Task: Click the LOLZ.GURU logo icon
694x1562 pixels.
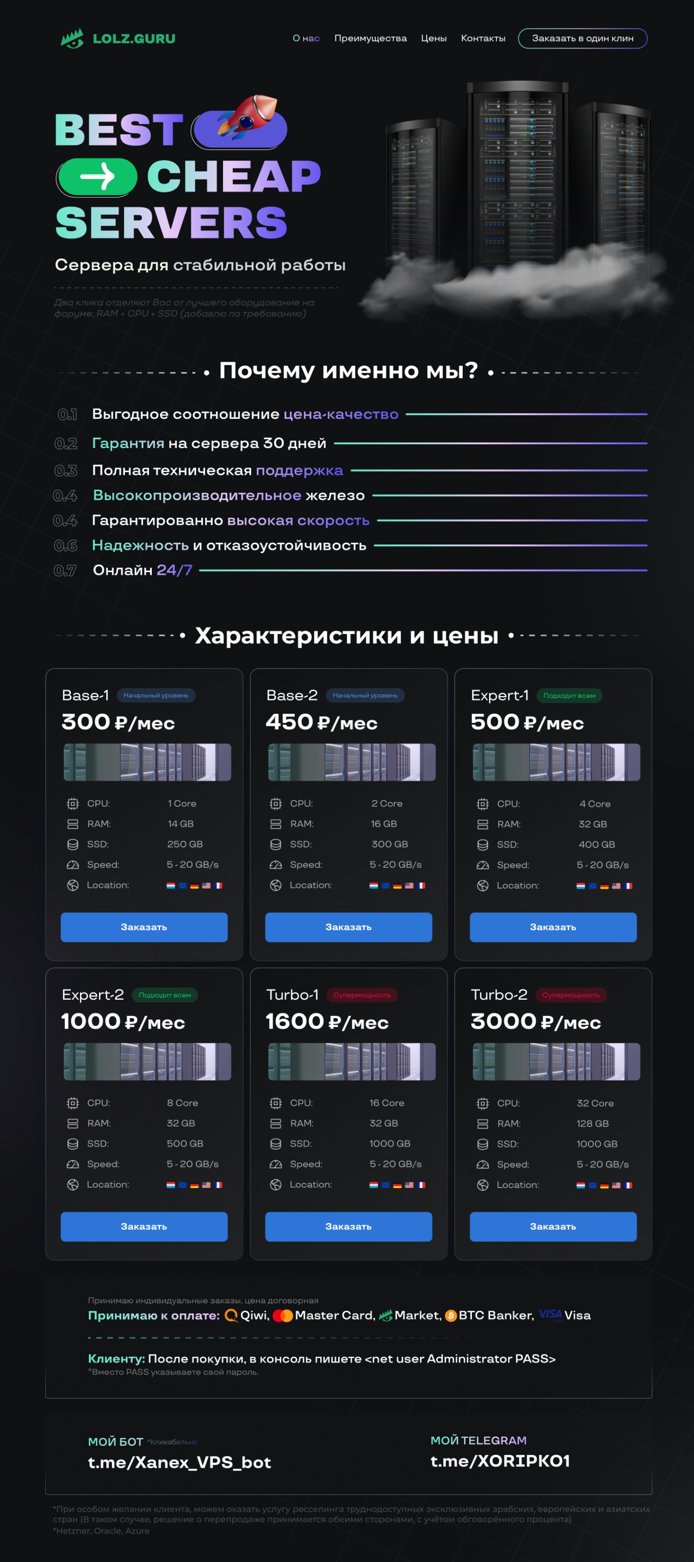Action: tap(72, 39)
